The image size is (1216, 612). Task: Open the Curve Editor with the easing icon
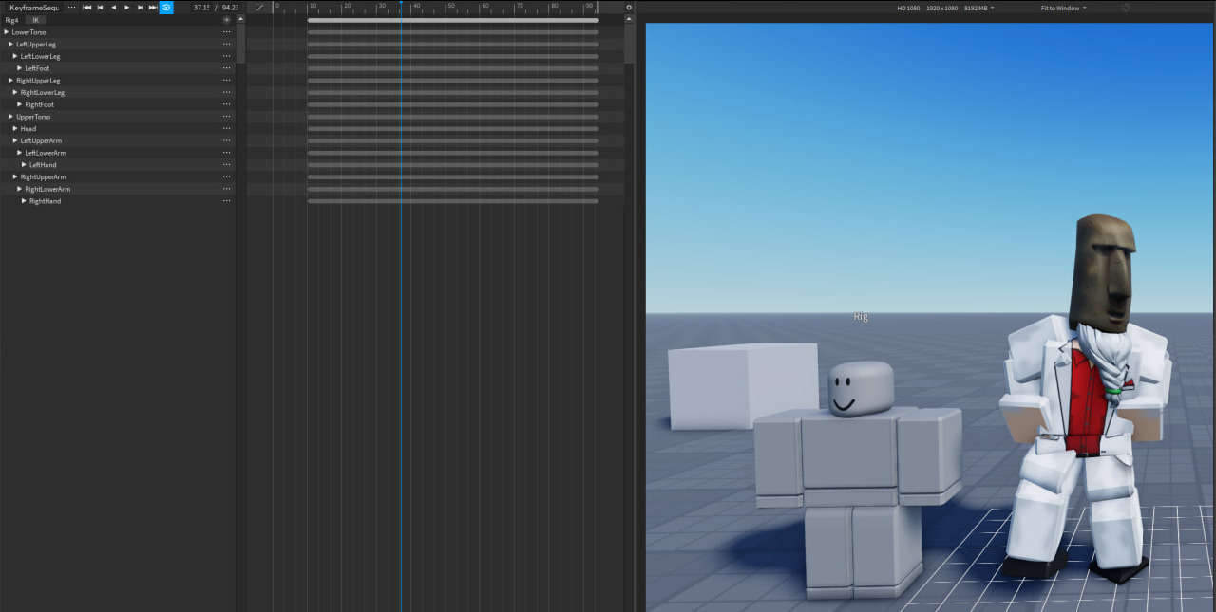258,8
